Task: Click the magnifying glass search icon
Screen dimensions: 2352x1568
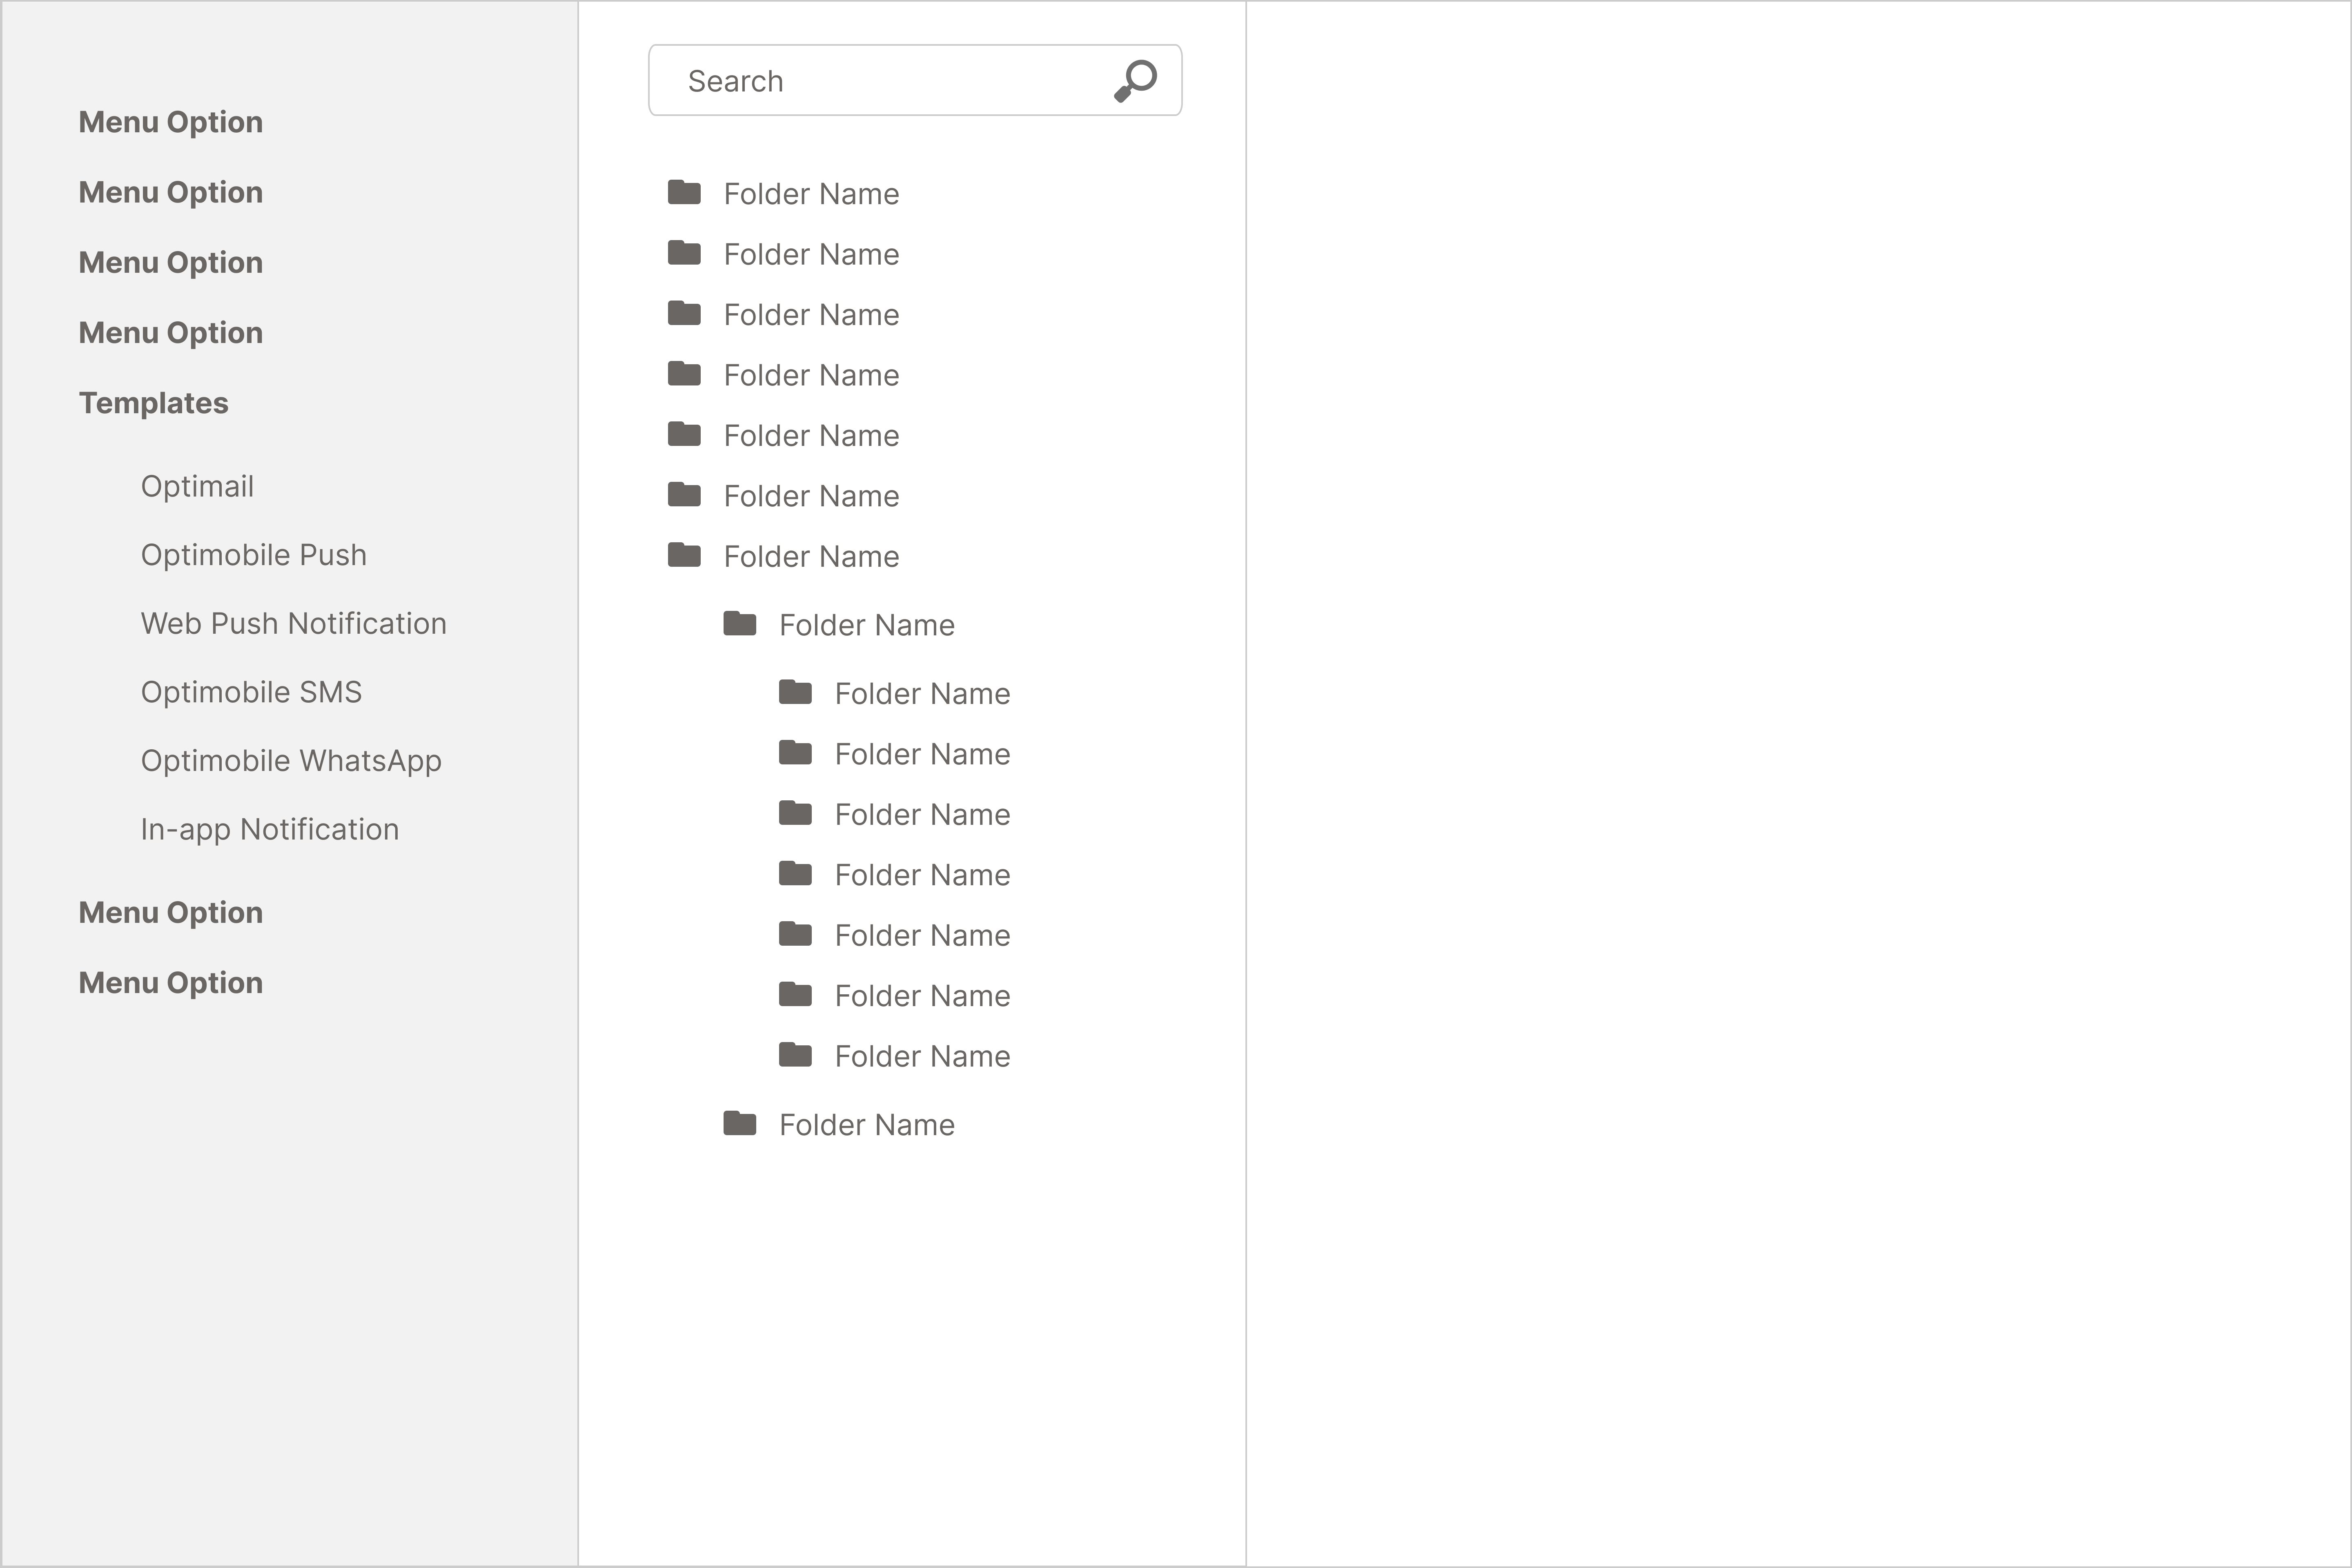Action: point(1135,81)
